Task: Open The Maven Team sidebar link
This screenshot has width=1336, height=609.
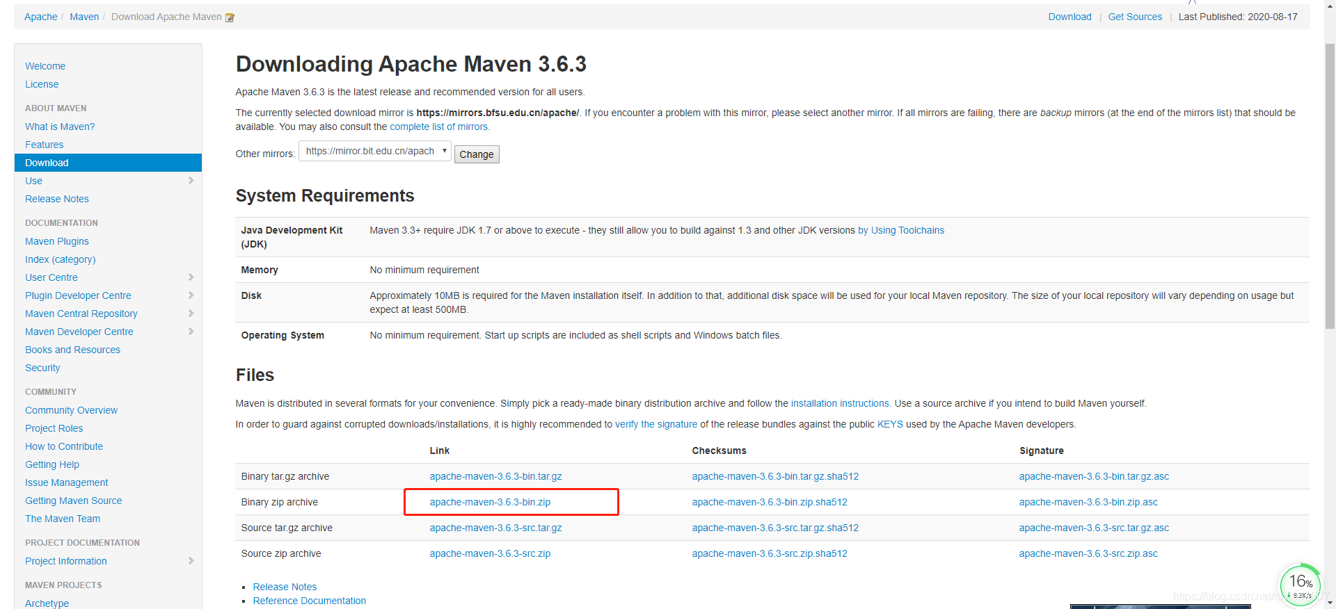Action: tap(63, 519)
